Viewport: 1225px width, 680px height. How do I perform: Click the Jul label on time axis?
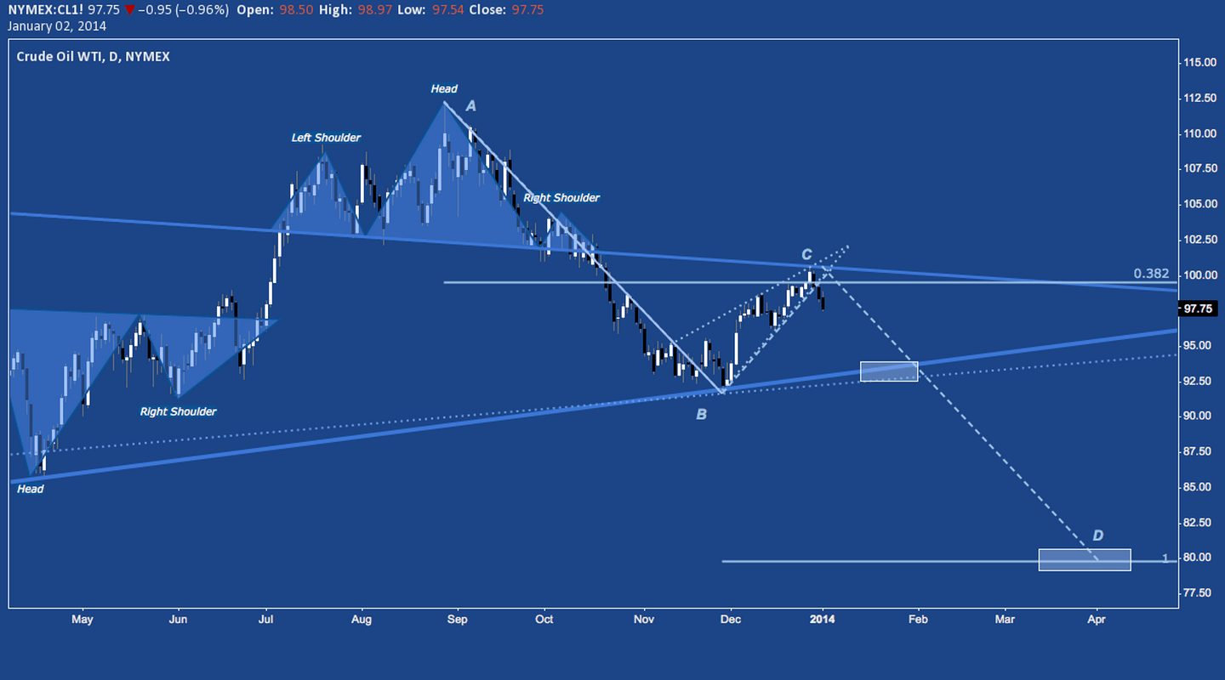pyautogui.click(x=266, y=620)
